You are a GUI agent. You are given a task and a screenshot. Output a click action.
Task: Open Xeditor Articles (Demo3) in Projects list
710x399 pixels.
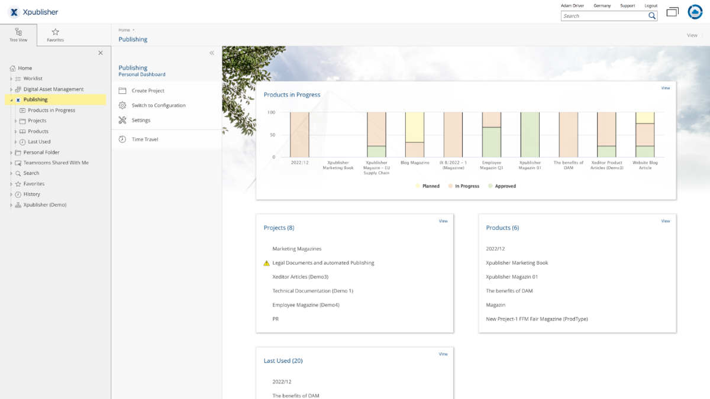click(x=301, y=277)
